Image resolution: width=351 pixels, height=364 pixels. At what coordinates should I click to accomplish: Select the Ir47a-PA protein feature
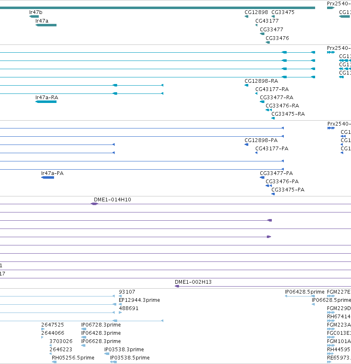pos(47,177)
